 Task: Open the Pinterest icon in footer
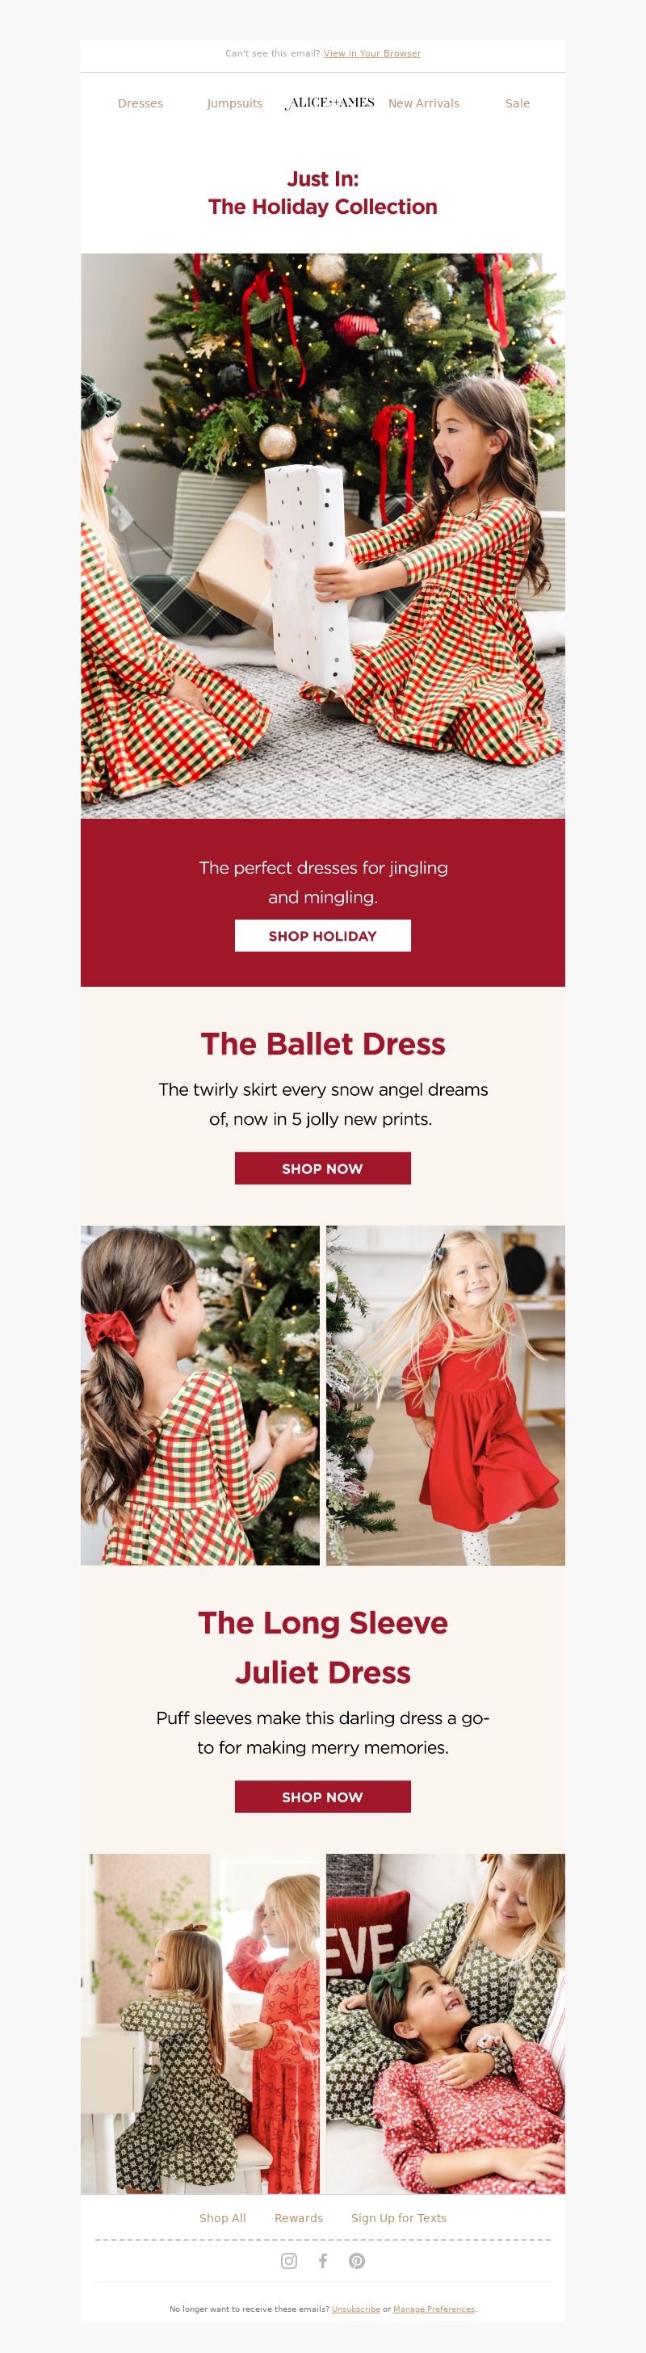pos(356,2260)
